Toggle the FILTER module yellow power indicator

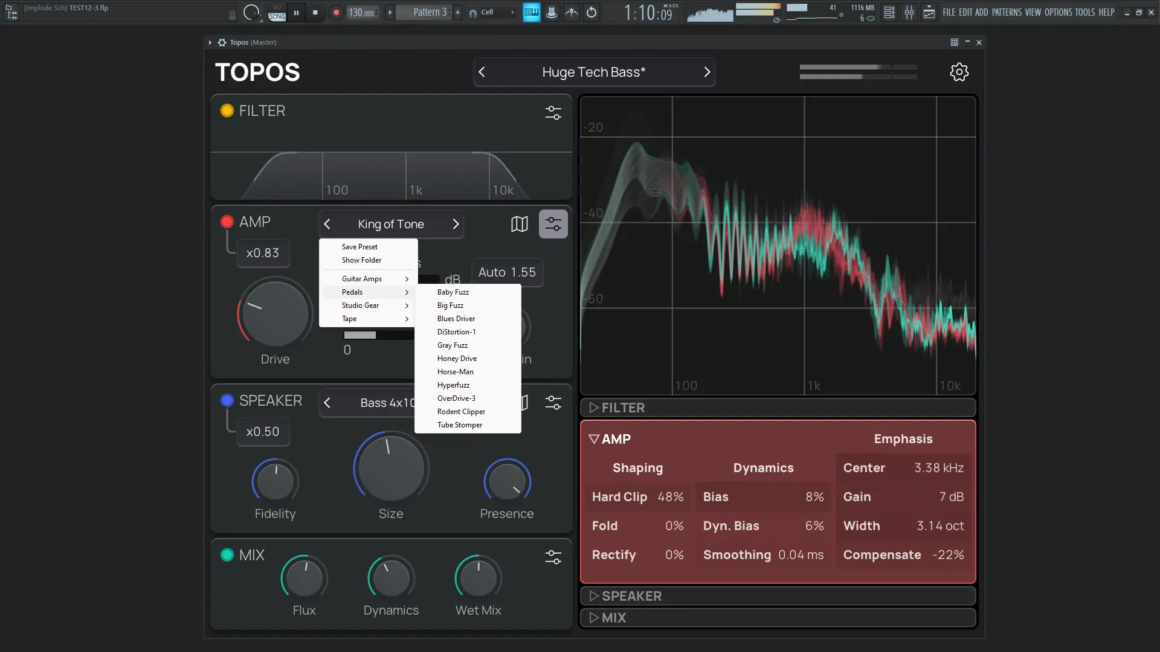(227, 110)
